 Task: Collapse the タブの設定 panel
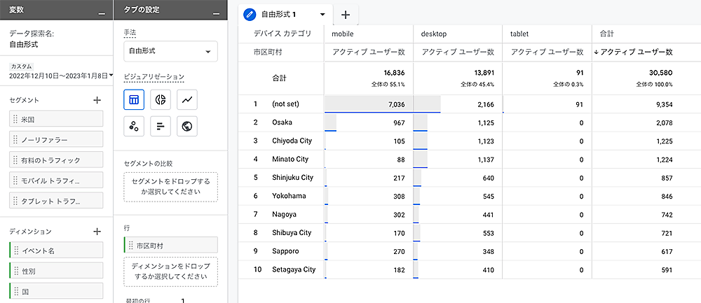click(217, 13)
